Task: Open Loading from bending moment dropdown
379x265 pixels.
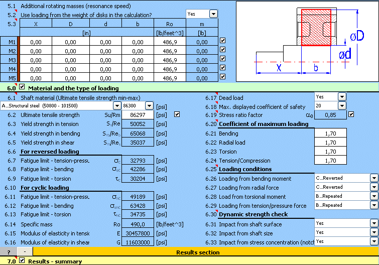Action: click(374, 178)
